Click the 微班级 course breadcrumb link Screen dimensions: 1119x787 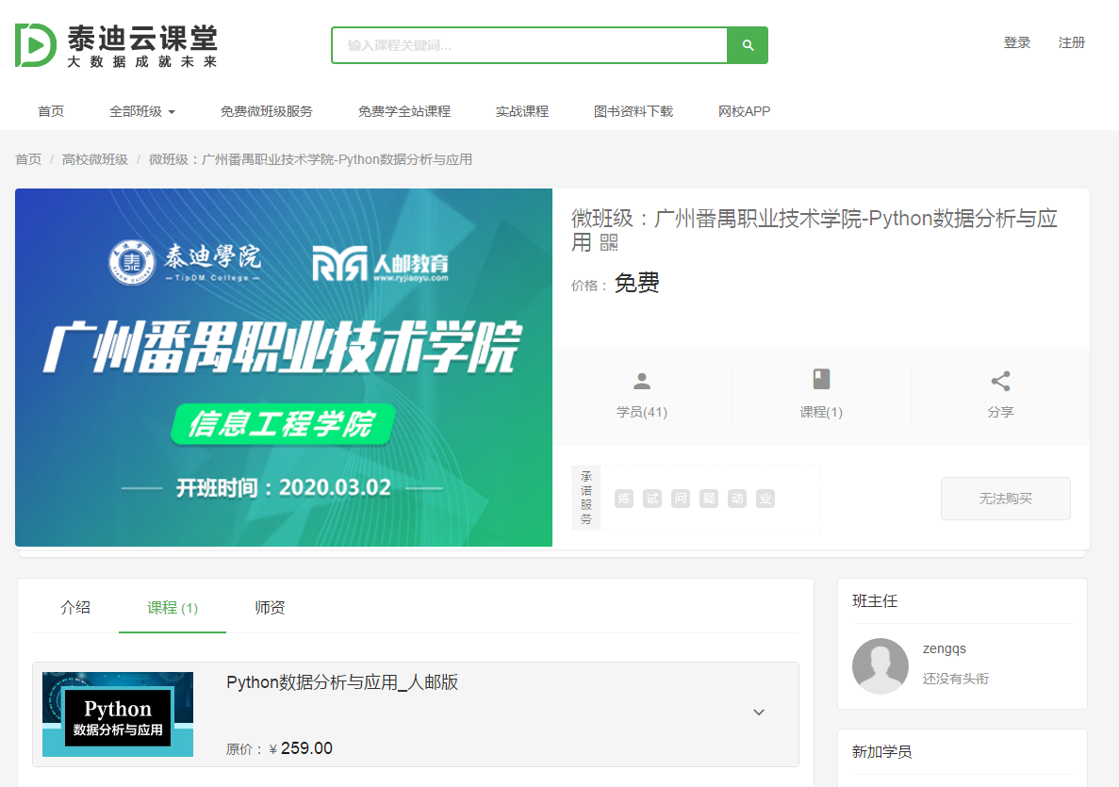(x=310, y=159)
